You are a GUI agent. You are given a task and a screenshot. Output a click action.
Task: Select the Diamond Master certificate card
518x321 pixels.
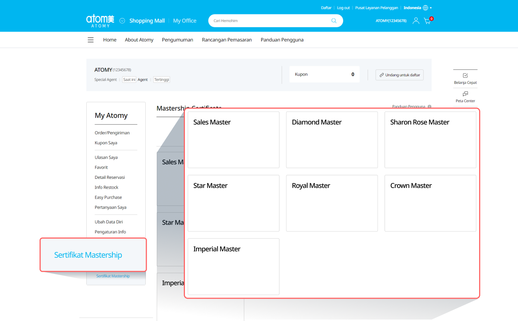tap(332, 140)
